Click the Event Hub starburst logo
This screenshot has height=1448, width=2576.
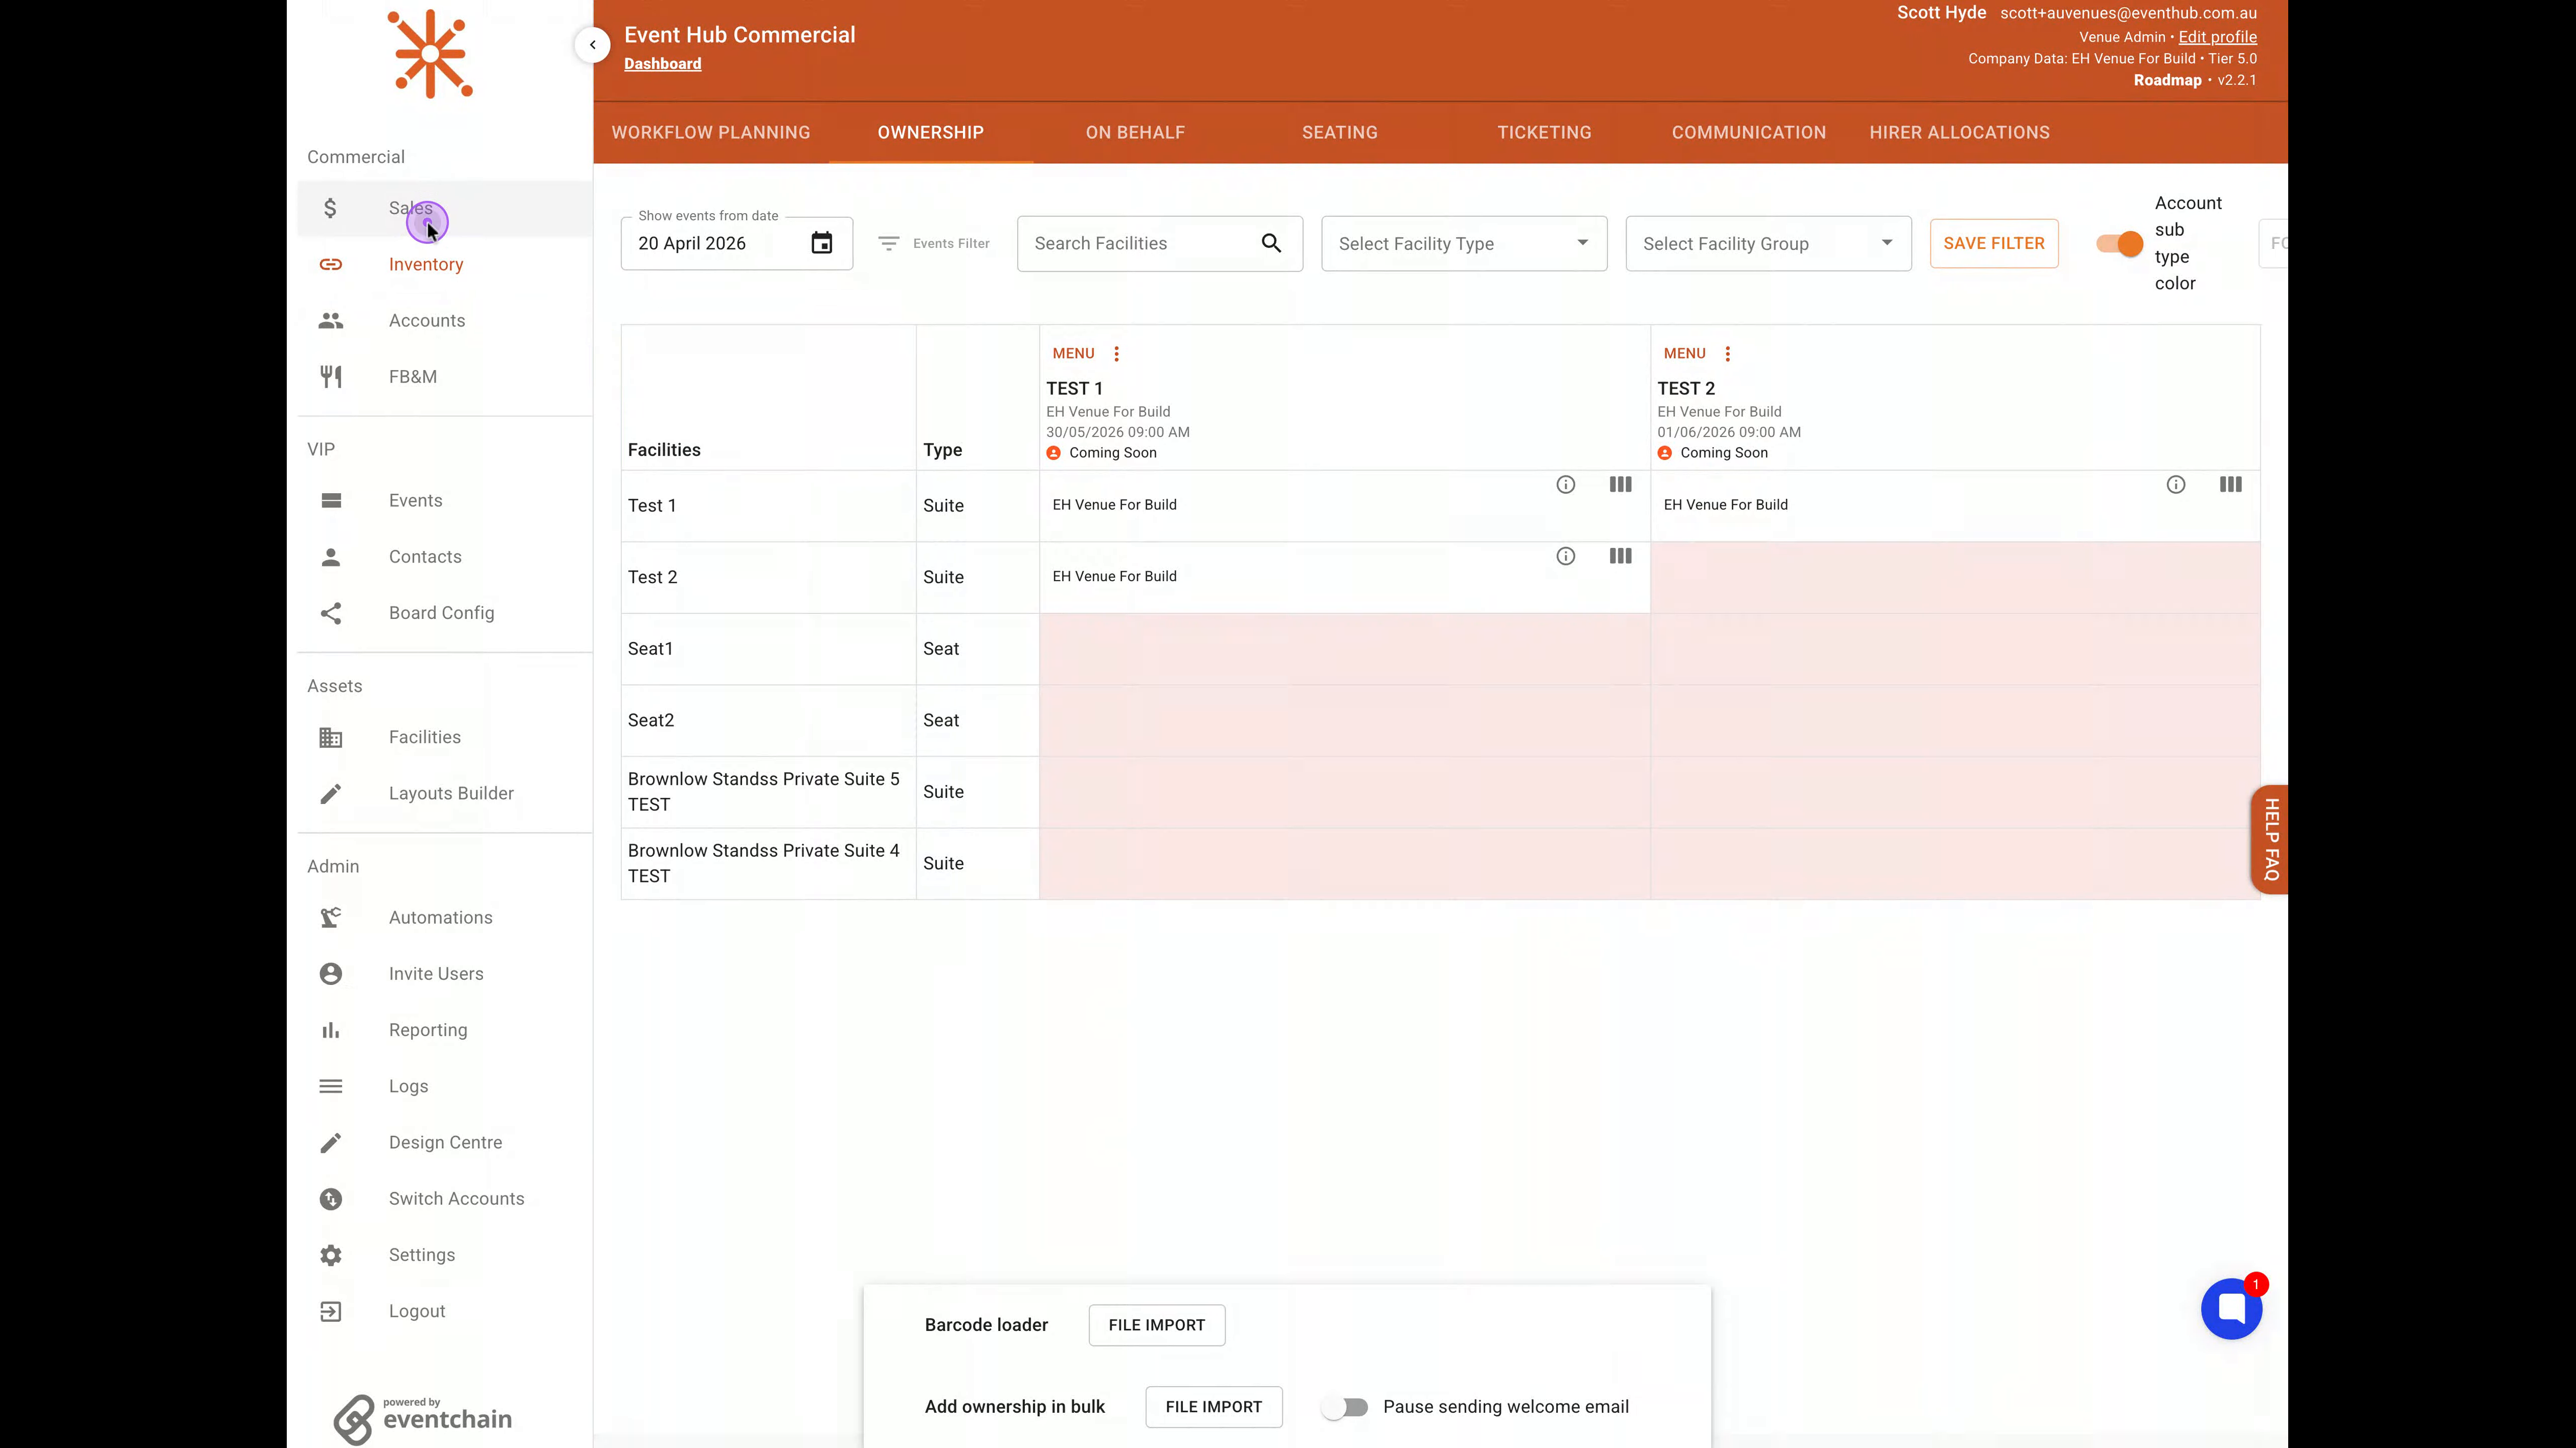430,54
